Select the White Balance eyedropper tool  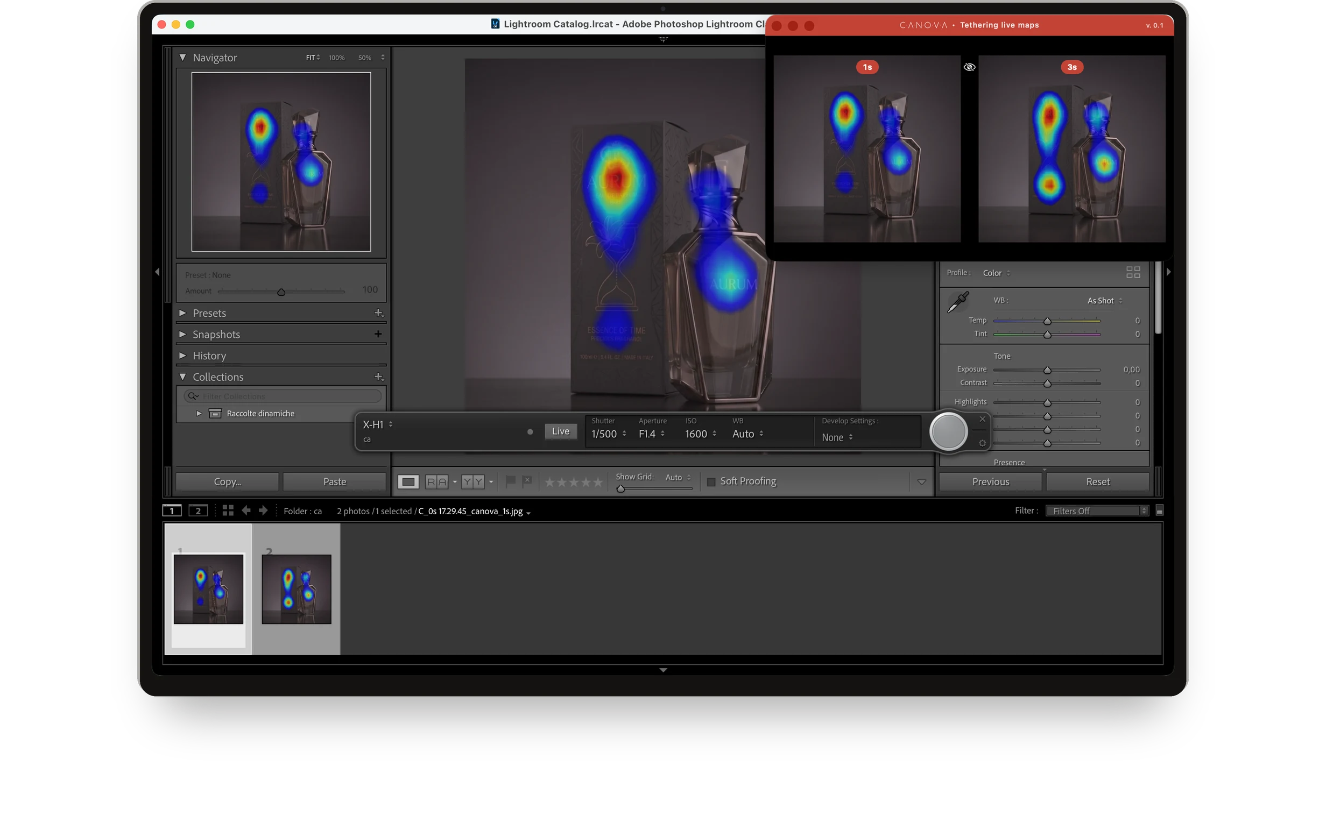click(958, 302)
